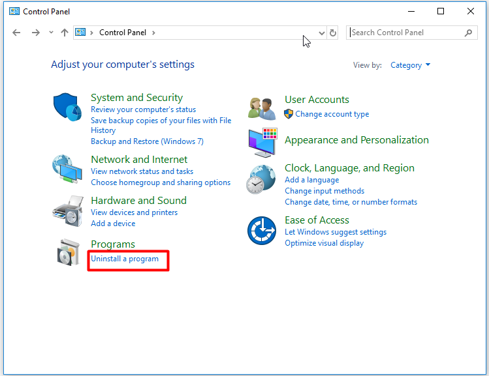
Task: Click the Search Control Panel field
Action: (x=406, y=33)
